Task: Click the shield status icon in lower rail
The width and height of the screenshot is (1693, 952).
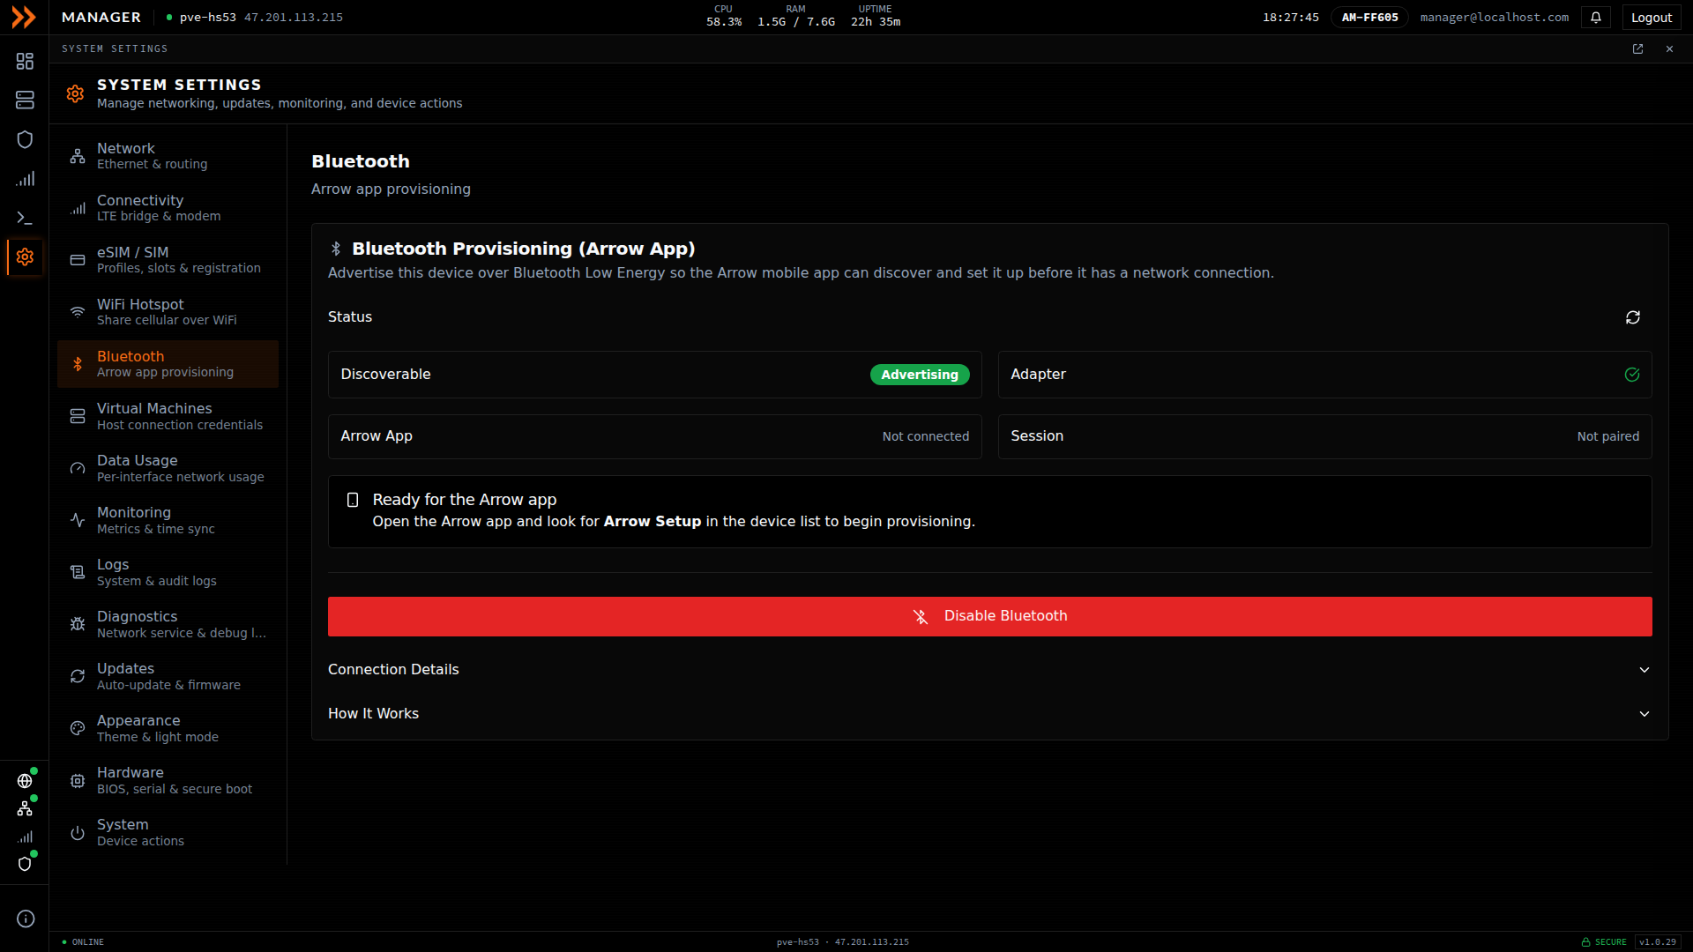Action: coord(25,864)
